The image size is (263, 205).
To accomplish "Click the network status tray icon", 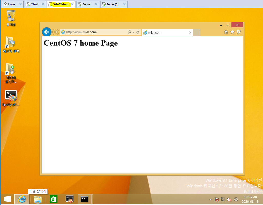I will coord(223,199).
